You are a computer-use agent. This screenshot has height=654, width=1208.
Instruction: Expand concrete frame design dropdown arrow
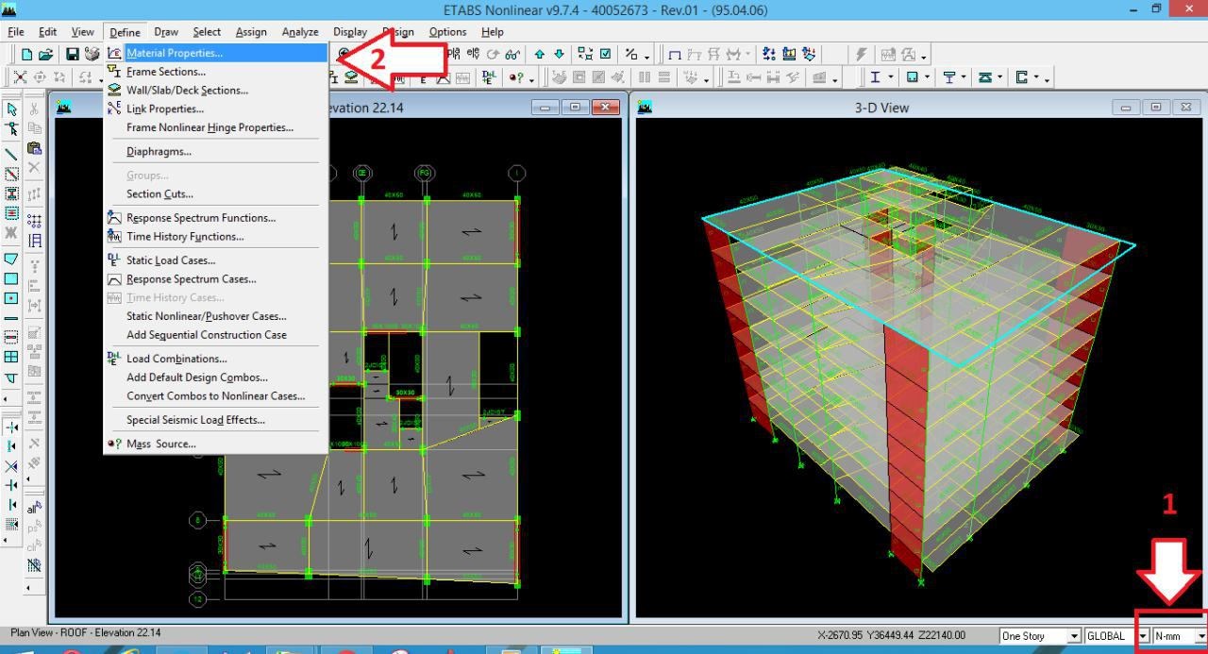pos(927,78)
